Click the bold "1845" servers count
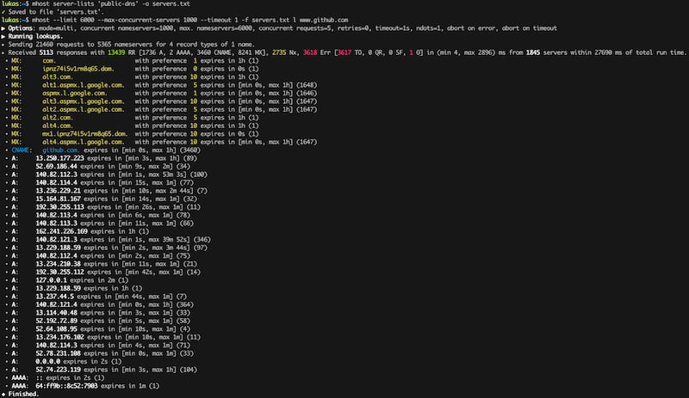The image size is (689, 398). coord(533,52)
